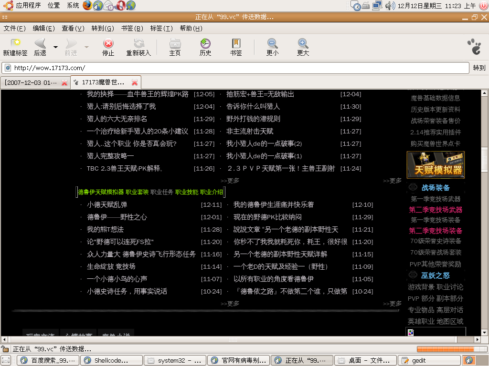The width and height of the screenshot is (489, 366).
Task: Zoom out with the 更小 button
Action: click(x=272, y=47)
